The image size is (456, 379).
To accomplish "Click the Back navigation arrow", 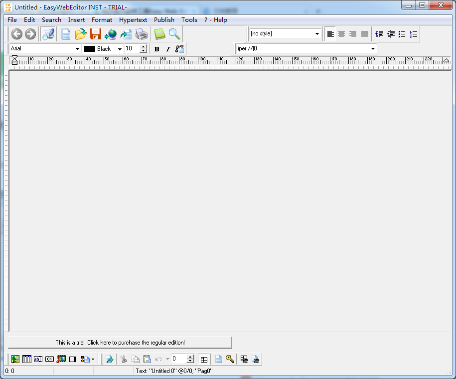I will [17, 34].
